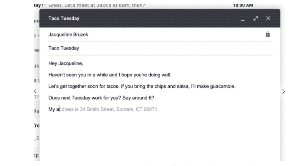Click the lock icon beside the recipient

tap(268, 34)
